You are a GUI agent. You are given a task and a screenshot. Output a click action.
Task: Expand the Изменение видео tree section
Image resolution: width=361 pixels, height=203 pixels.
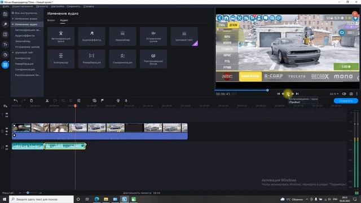click(13, 19)
